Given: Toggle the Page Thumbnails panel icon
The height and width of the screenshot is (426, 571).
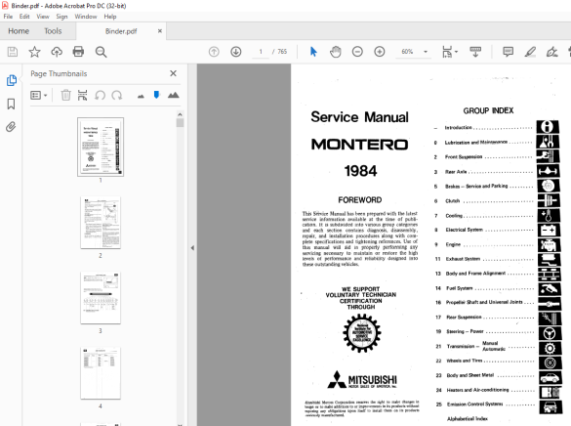Looking at the screenshot, I should [x=12, y=80].
